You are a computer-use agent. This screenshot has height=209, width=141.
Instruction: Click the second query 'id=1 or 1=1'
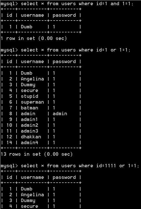pyautogui.click(x=76, y=50)
